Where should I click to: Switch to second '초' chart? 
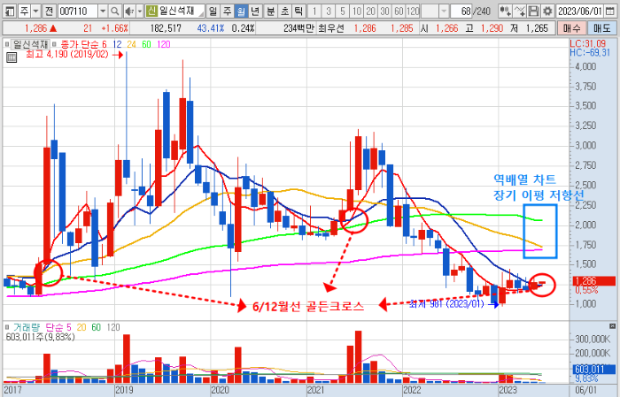pyautogui.click(x=285, y=11)
